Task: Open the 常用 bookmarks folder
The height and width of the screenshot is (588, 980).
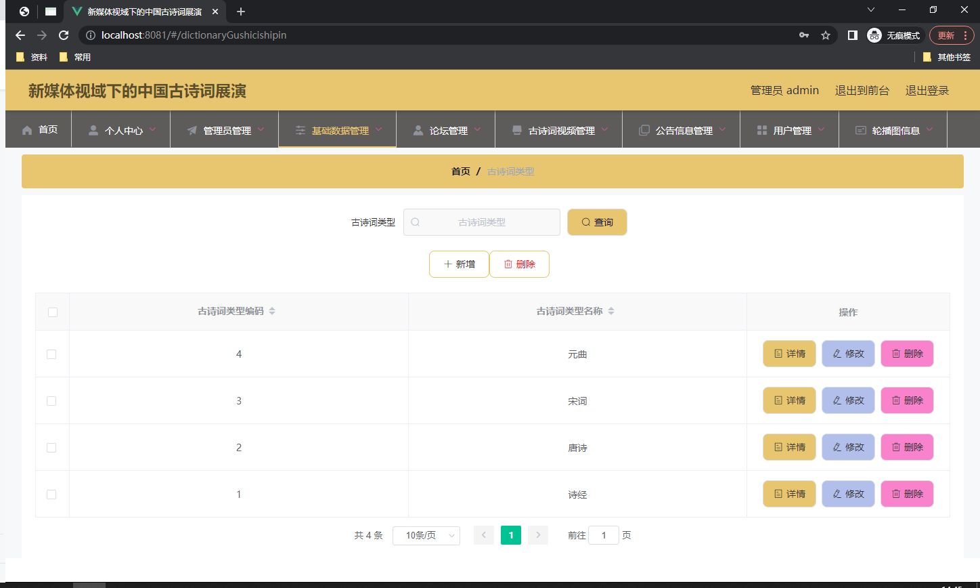Action: coord(75,57)
